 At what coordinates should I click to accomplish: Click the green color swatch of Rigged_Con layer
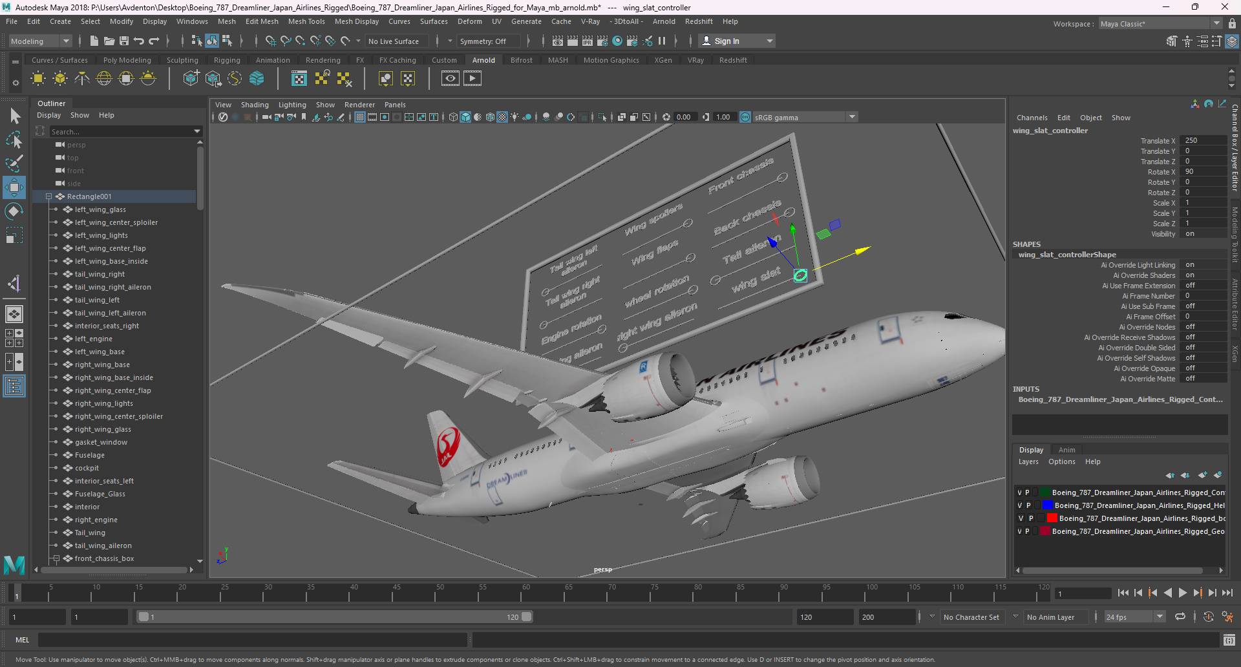[1045, 492]
